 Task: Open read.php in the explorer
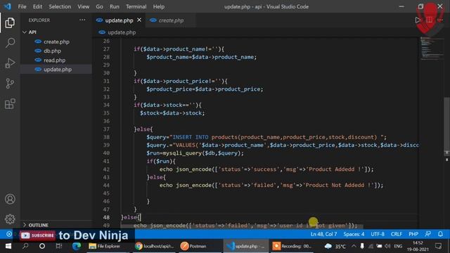click(55, 60)
